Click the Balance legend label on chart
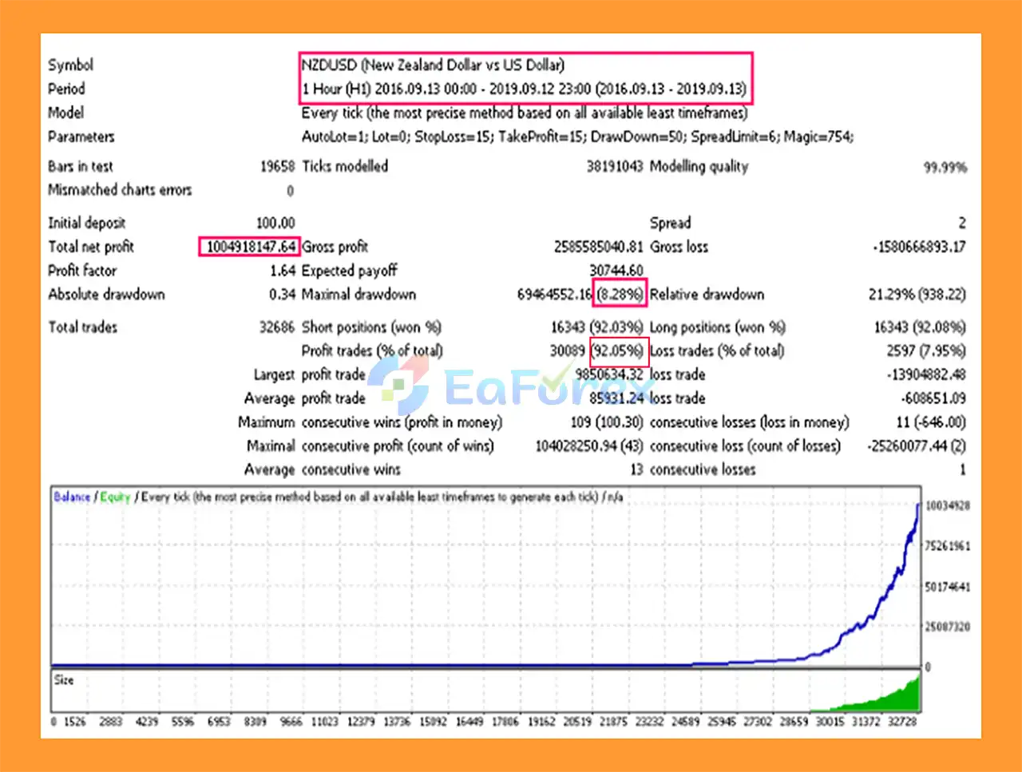1022x772 pixels. [x=72, y=497]
